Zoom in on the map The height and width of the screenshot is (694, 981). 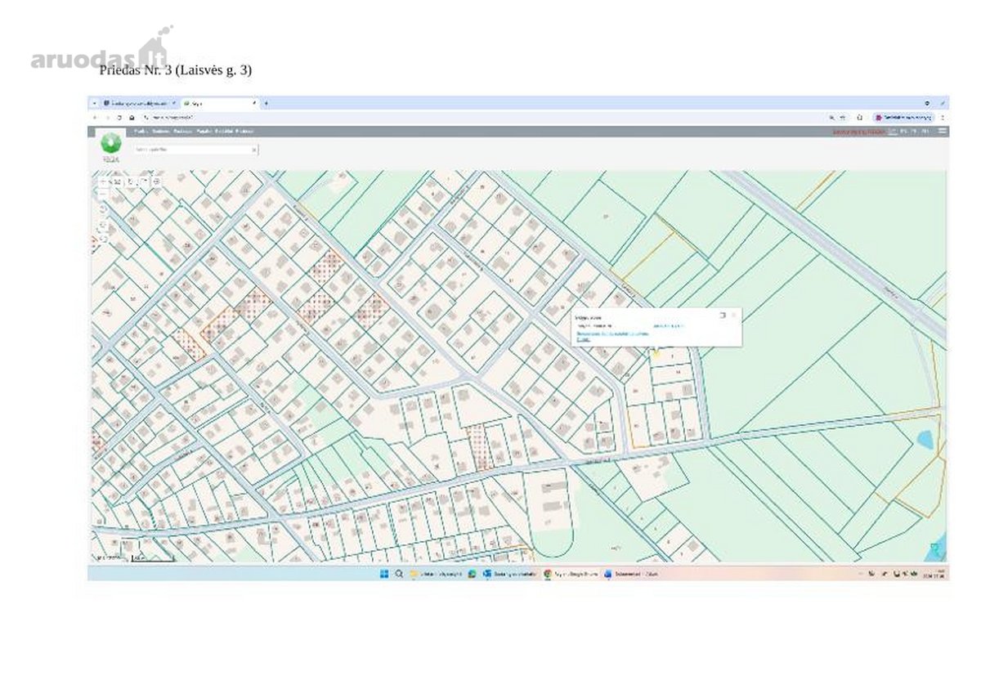coord(103,181)
